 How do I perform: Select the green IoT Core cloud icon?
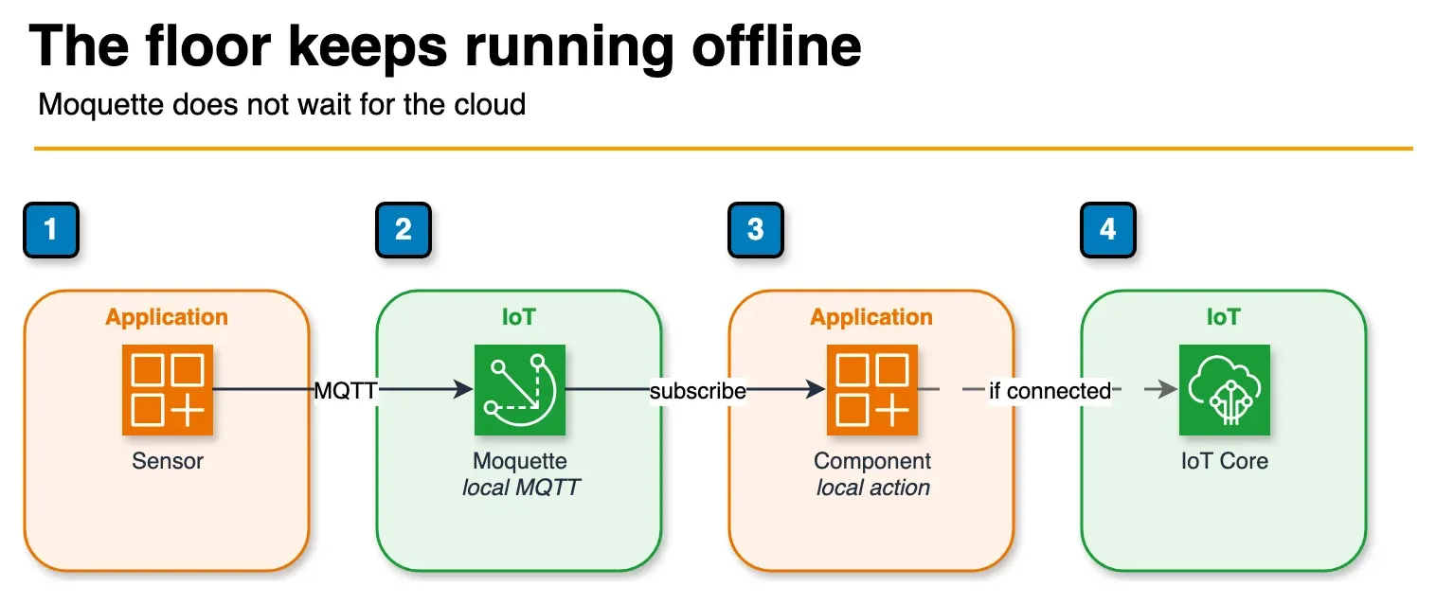coord(1225,390)
